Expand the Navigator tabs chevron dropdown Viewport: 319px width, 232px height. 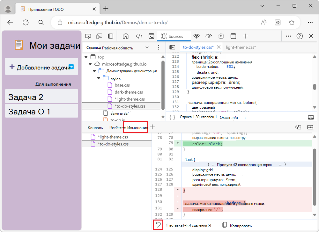[x=147, y=47]
